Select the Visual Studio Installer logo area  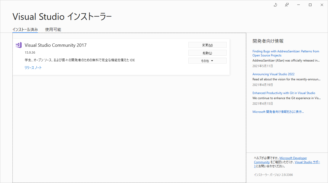coord(62,16)
